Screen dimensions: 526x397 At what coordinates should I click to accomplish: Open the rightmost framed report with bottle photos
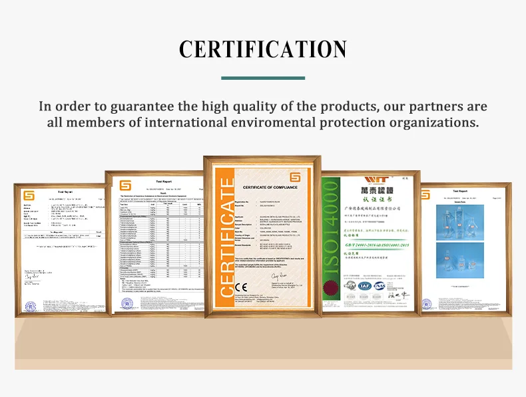(466, 249)
